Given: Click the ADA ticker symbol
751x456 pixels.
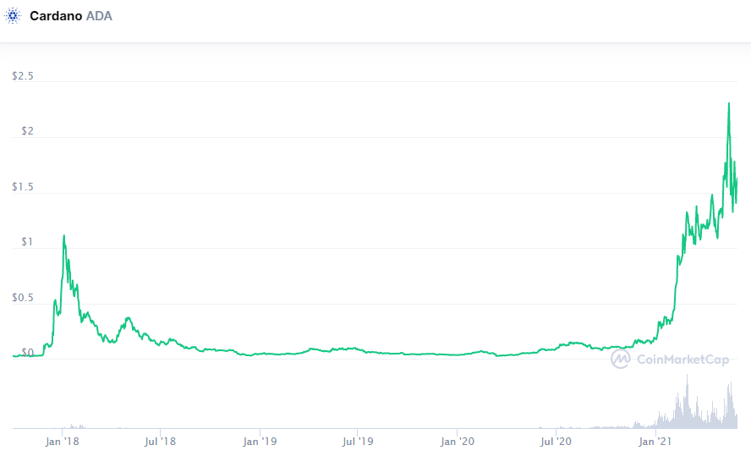Looking at the screenshot, I should pos(99,16).
